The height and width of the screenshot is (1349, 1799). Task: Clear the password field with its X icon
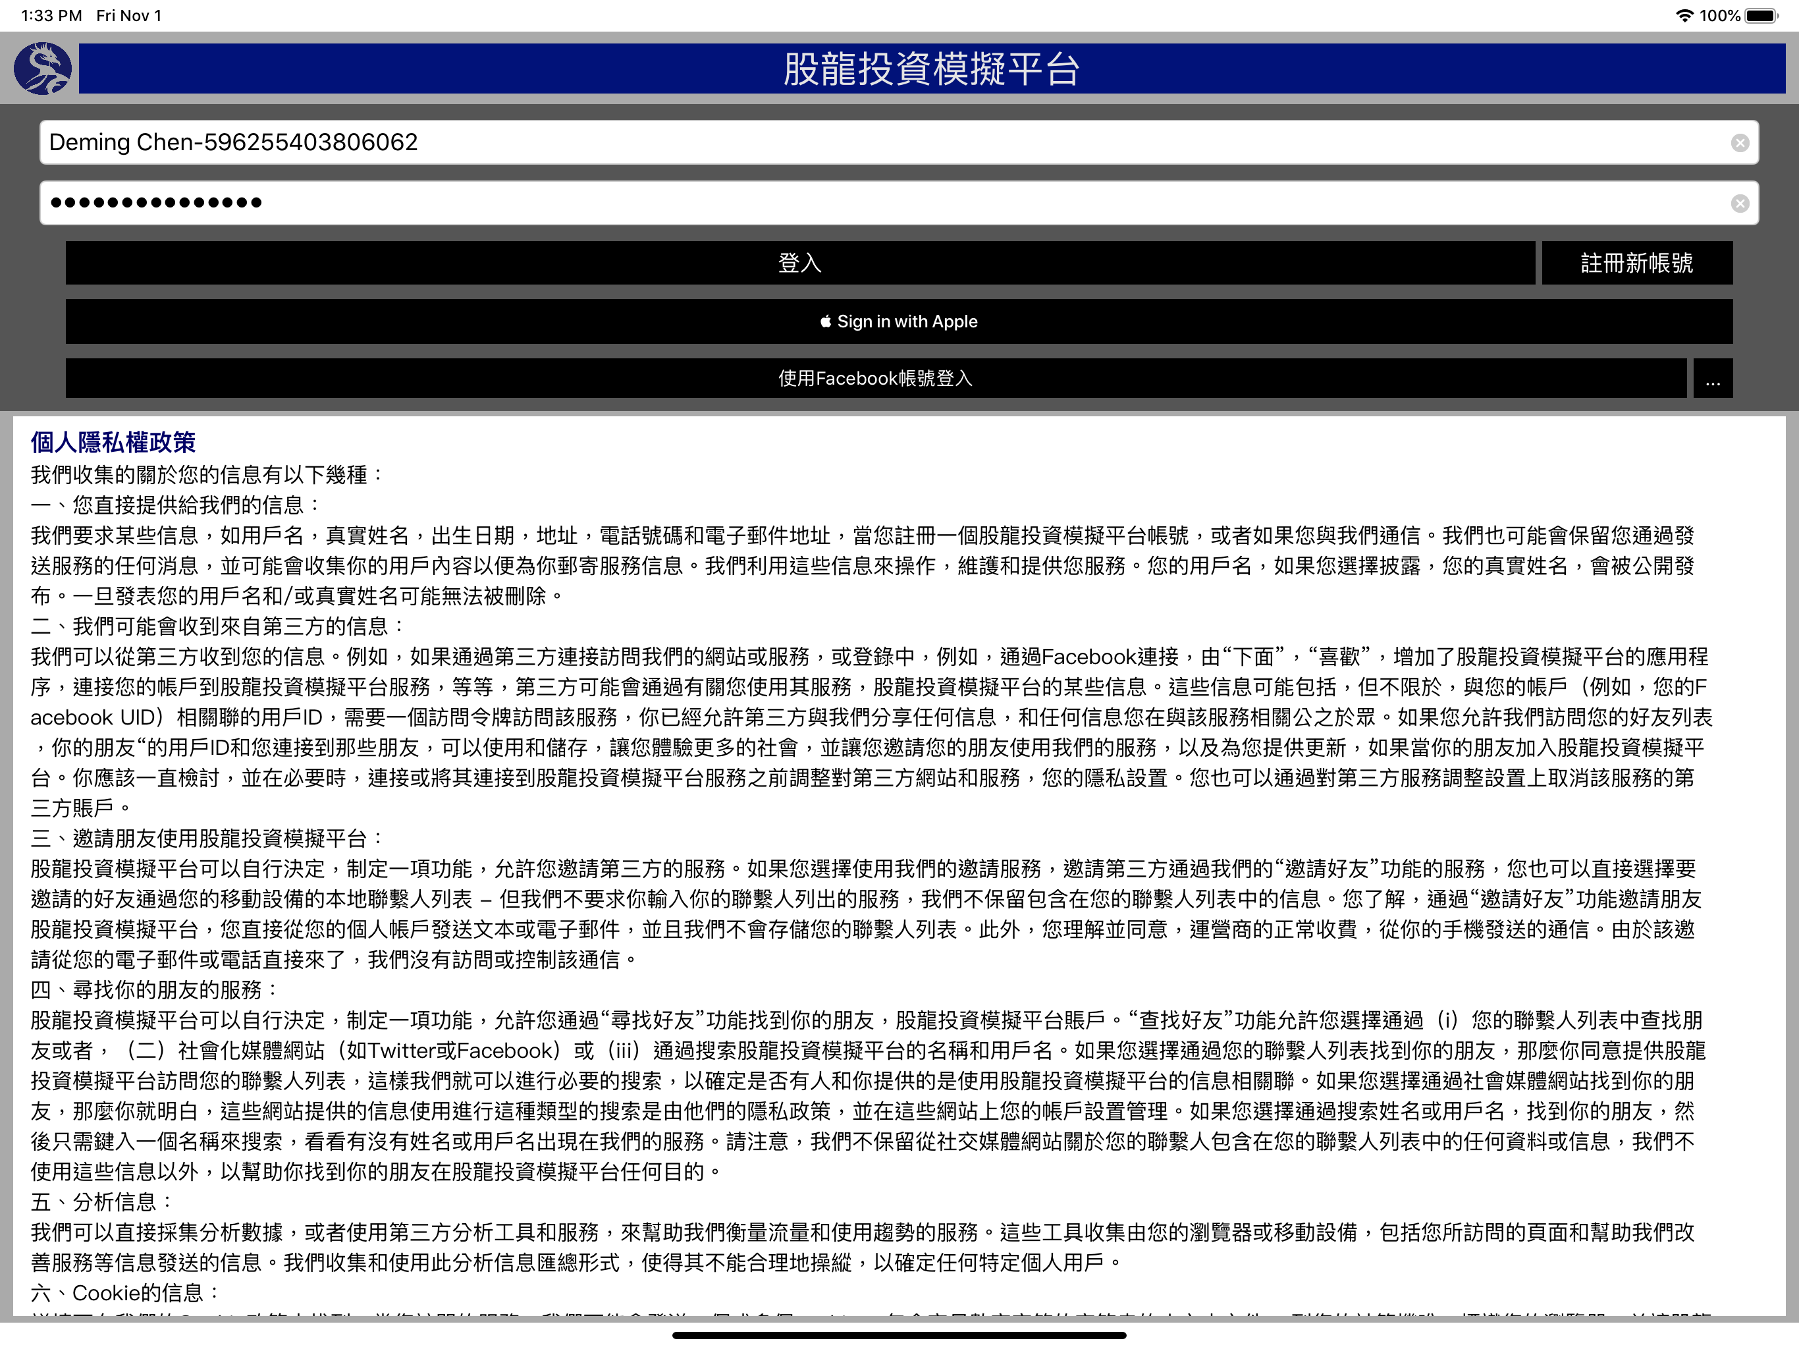tap(1740, 204)
